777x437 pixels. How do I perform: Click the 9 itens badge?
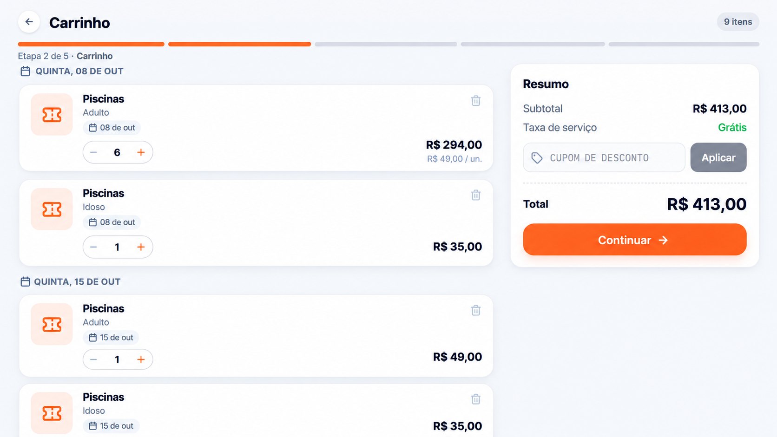737,22
